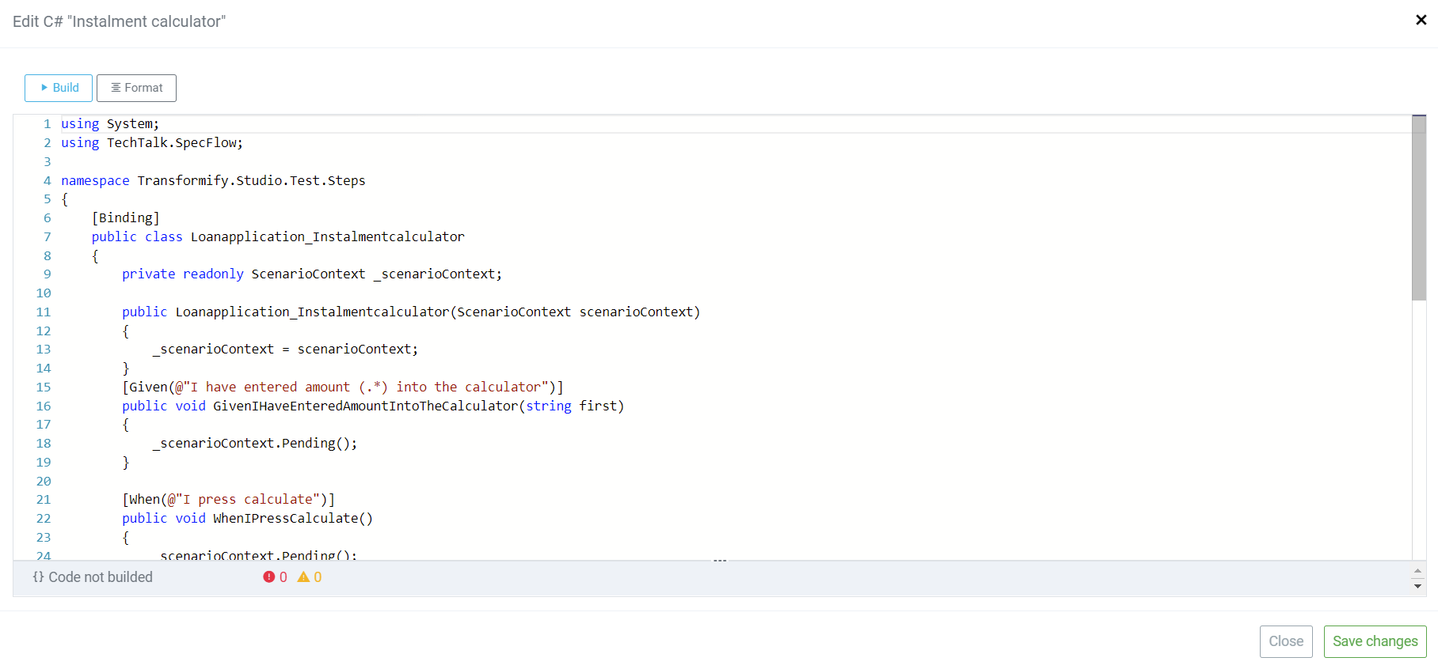
Task: Click '_scenarioContext = scenarioContext;' assignment
Action: click(x=285, y=350)
